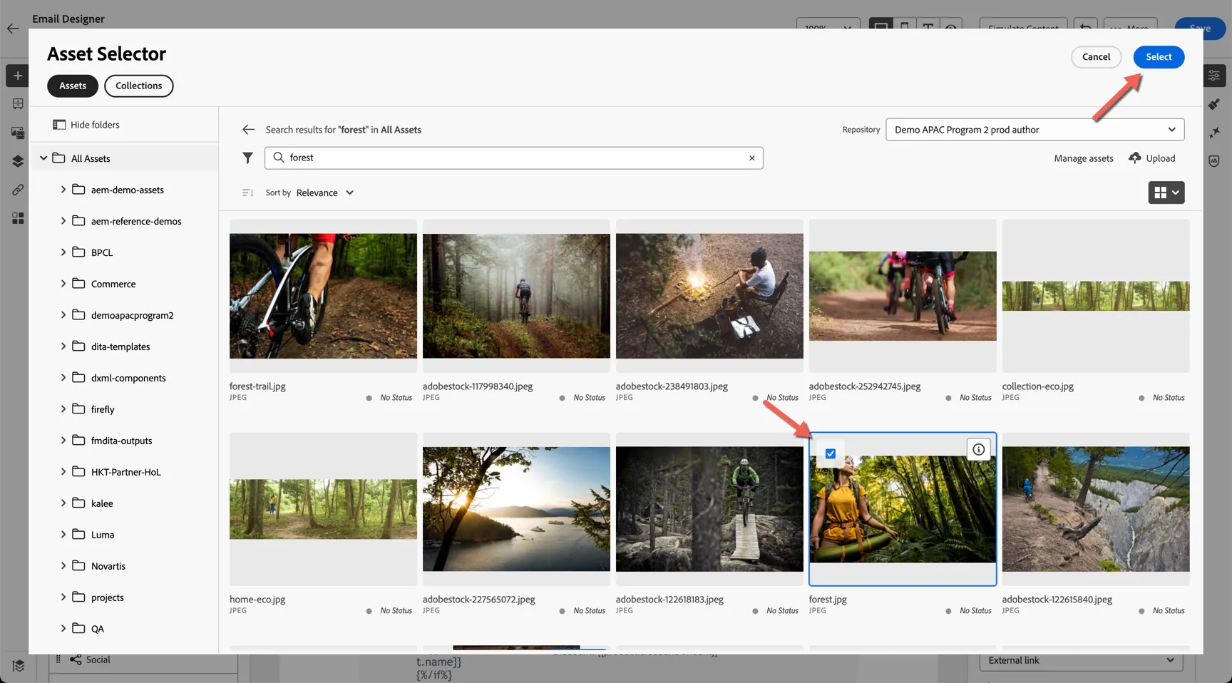The height and width of the screenshot is (683, 1232).
Task: Open the projects folder
Action: (x=108, y=597)
